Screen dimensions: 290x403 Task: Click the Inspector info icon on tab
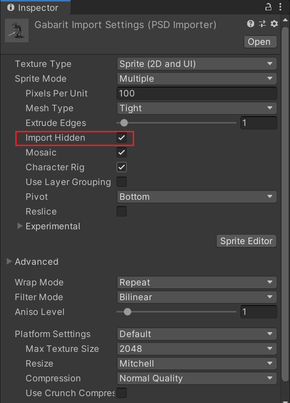point(11,7)
